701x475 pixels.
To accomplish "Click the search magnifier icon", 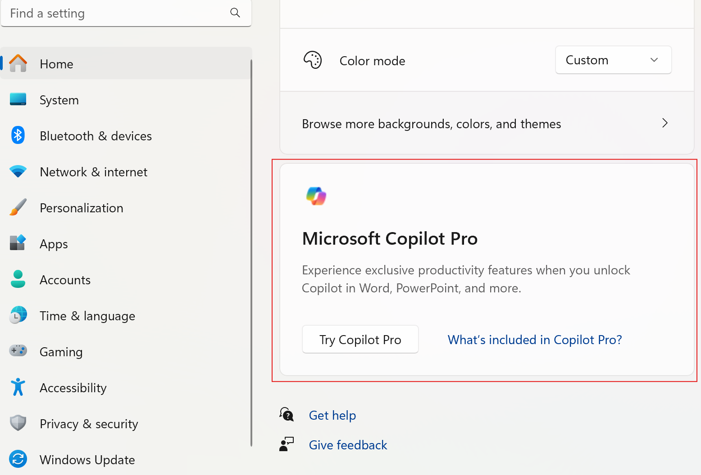I will tap(235, 13).
